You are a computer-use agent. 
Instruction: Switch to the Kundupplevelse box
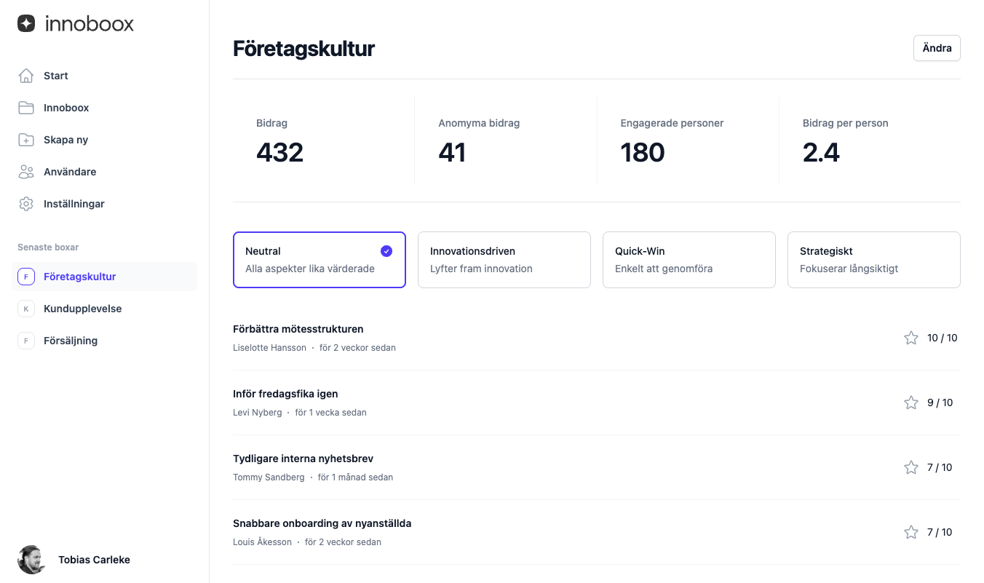[82, 309]
